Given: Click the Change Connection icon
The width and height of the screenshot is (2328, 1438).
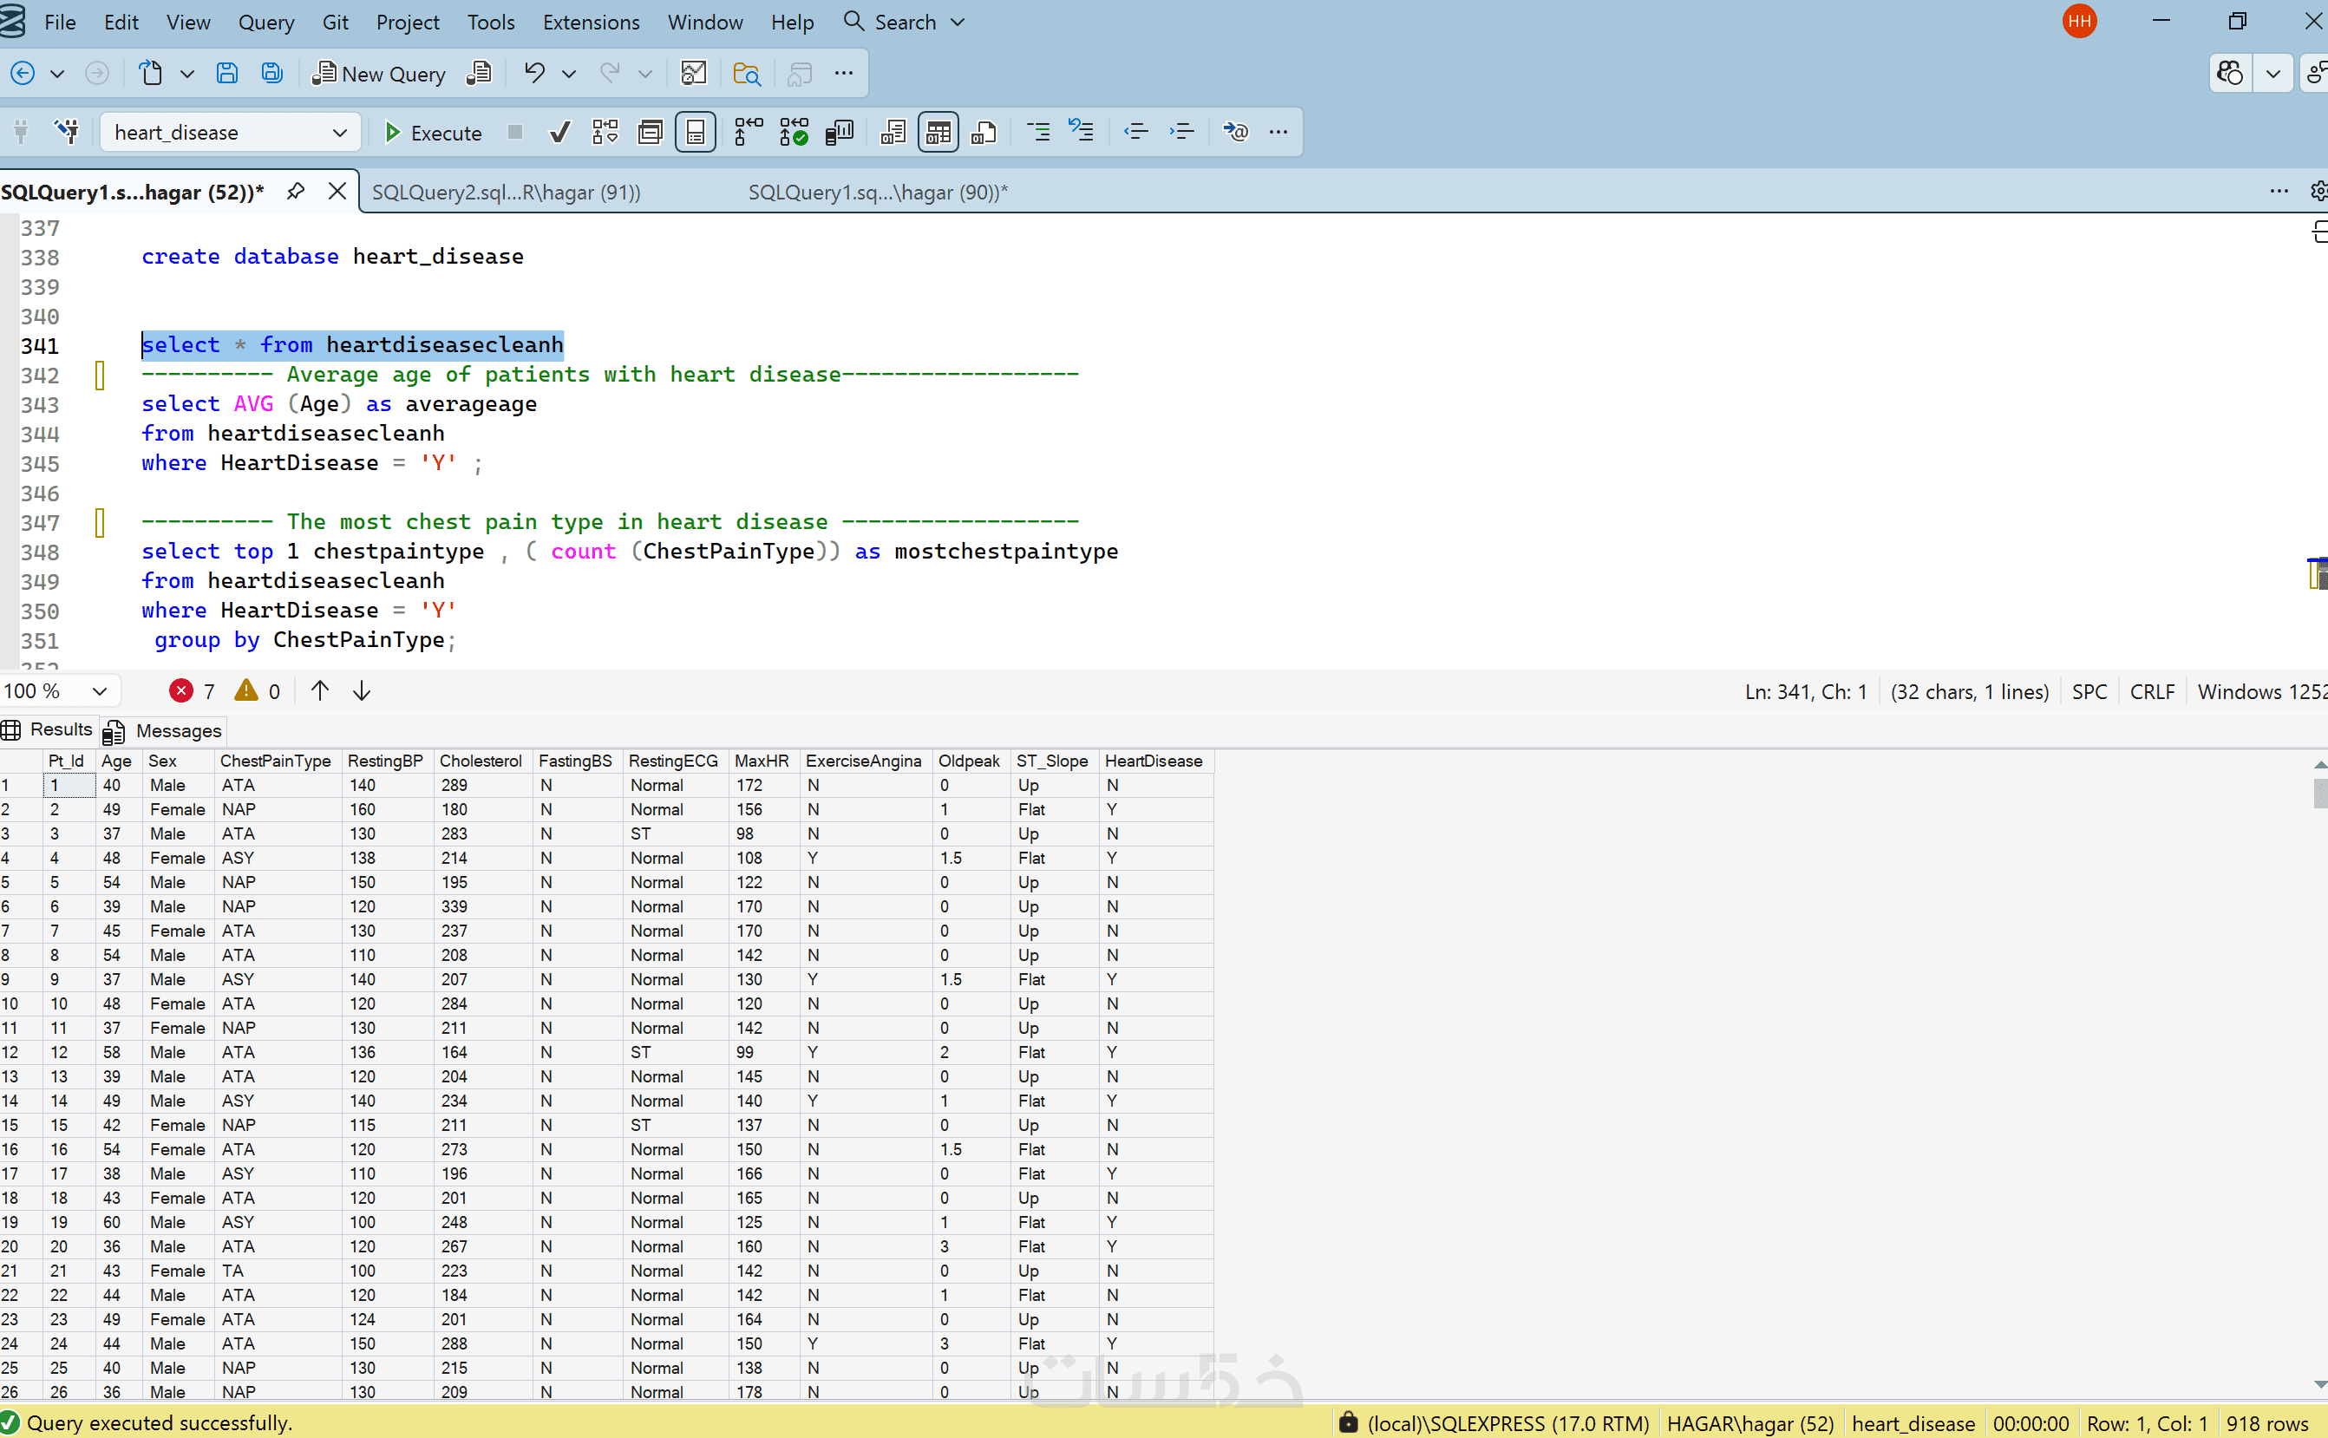Looking at the screenshot, I should 67,132.
